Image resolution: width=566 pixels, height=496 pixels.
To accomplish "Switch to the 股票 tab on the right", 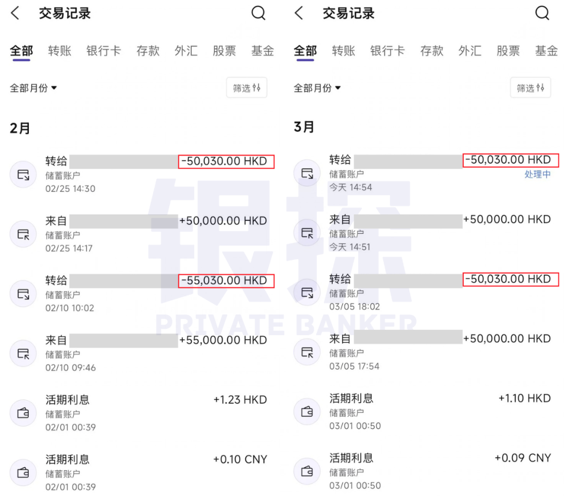I will (x=508, y=51).
